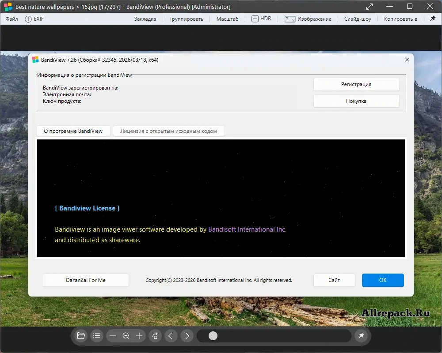Open the Закладка menu
This screenshot has width=442, height=353.
pyautogui.click(x=145, y=19)
